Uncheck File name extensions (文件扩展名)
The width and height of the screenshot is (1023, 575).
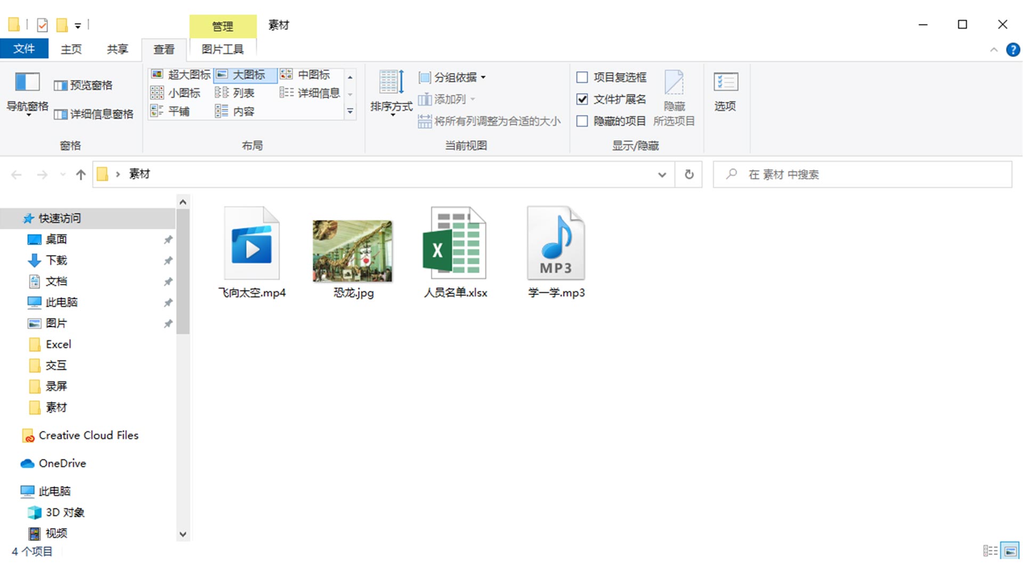[x=582, y=100]
